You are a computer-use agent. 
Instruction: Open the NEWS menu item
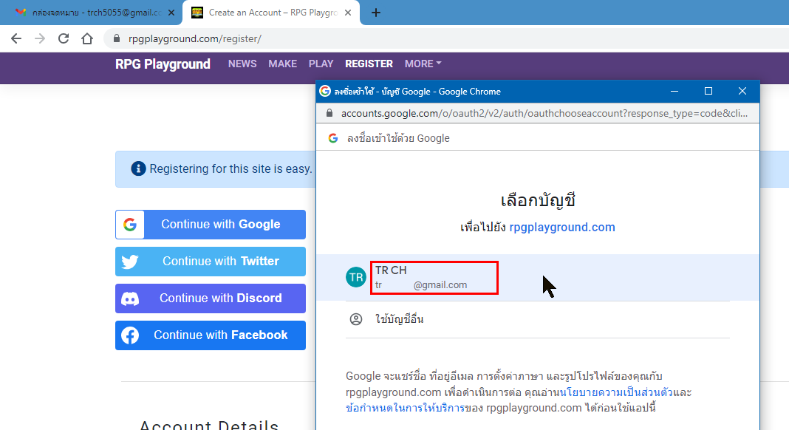pyautogui.click(x=242, y=64)
